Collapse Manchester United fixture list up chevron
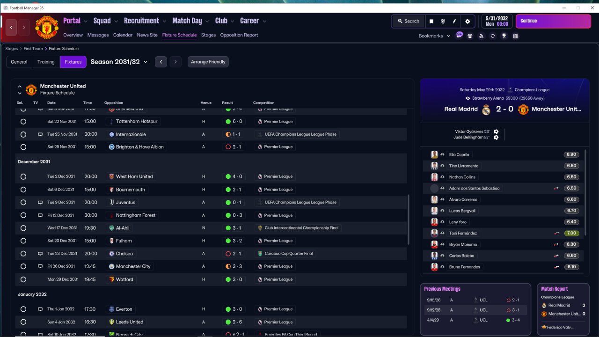 click(20, 87)
